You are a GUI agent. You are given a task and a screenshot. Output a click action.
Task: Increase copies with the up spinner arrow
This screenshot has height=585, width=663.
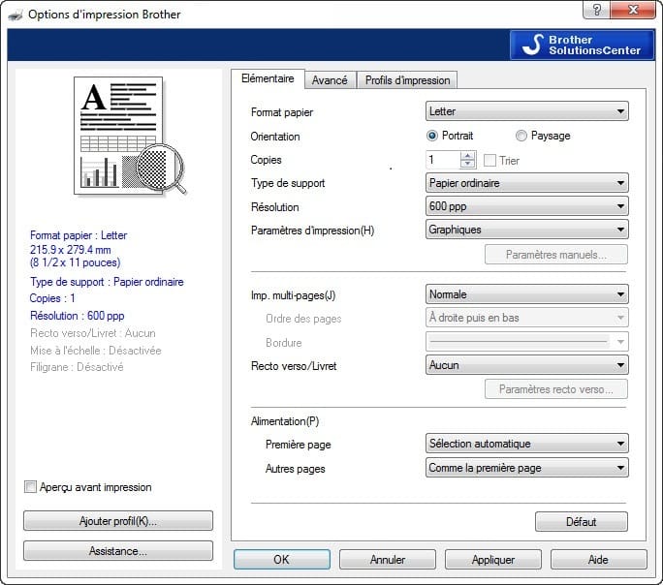pos(467,156)
